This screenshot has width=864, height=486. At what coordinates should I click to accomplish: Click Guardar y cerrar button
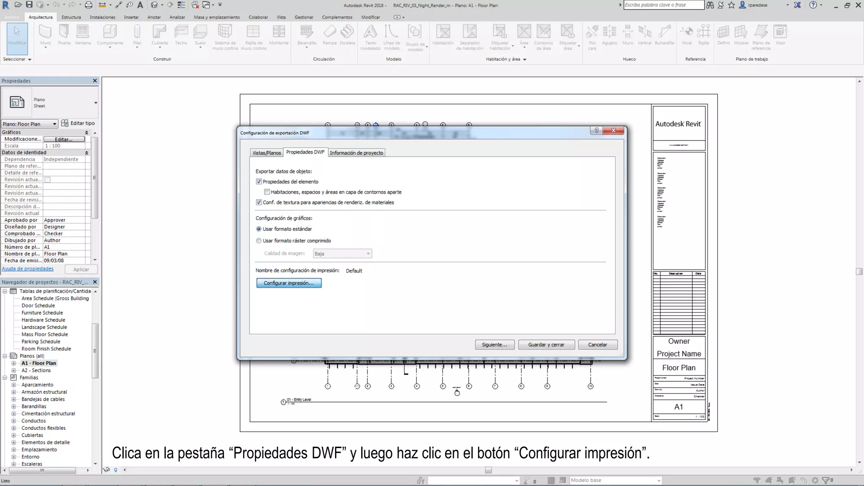(x=546, y=345)
